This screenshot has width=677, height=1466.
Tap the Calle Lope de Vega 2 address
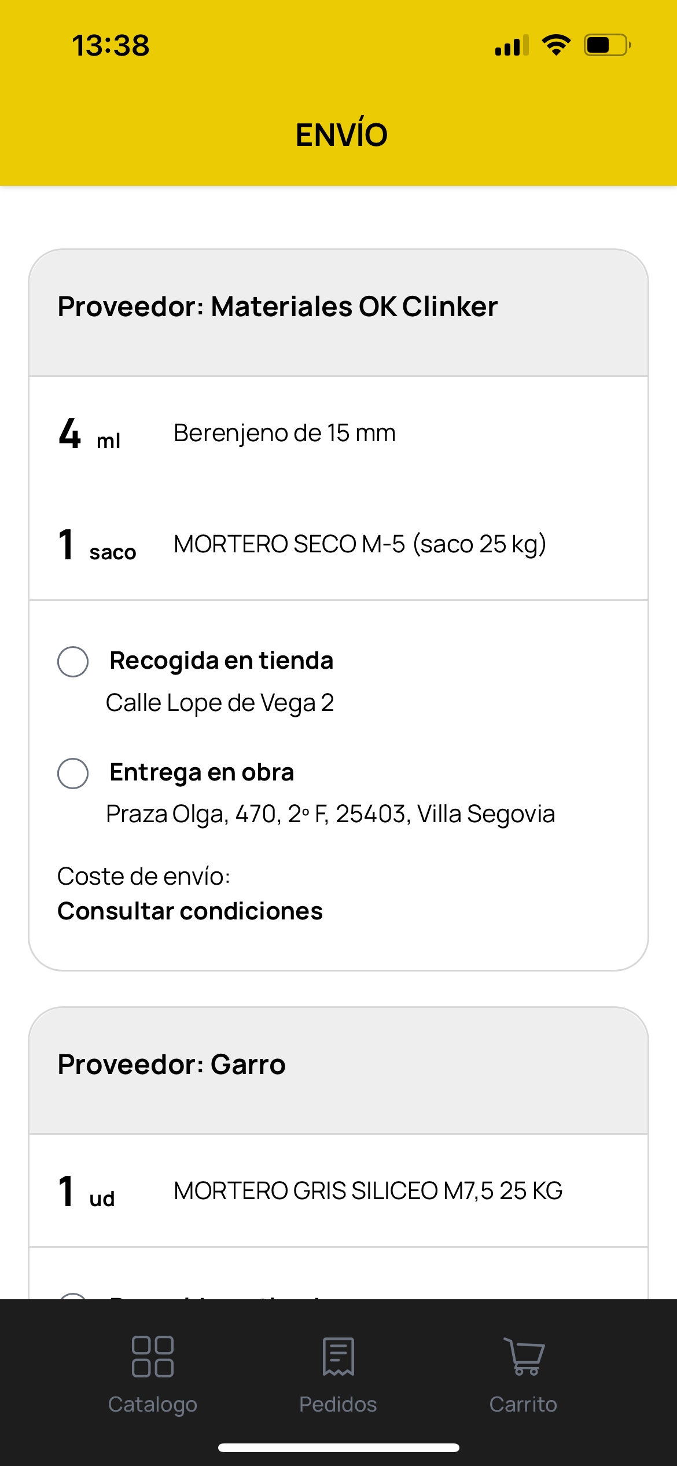(220, 703)
